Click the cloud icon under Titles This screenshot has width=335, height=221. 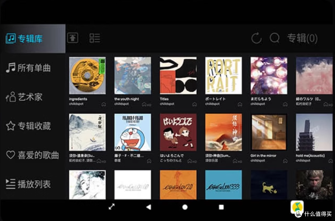click(194, 104)
